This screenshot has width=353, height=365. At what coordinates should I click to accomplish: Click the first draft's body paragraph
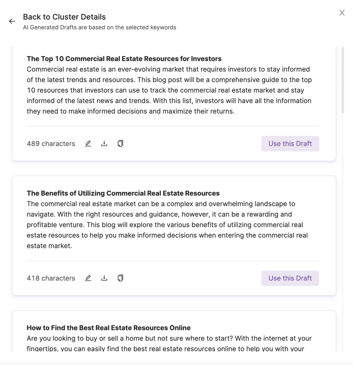click(x=169, y=90)
